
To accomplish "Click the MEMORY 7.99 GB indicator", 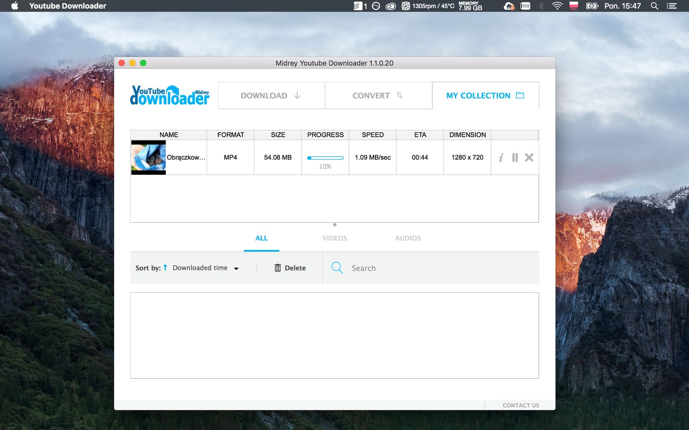I will 470,6.
